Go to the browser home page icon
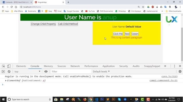Viewport: 183px width, 102px height. coord(16,7)
